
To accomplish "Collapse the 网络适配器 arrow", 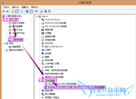I will click(40, 81).
